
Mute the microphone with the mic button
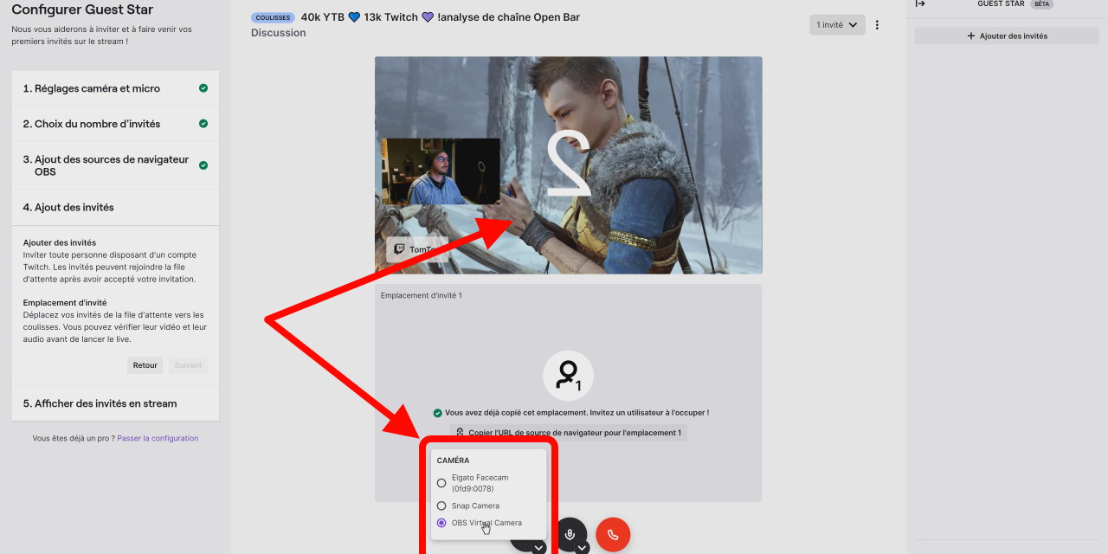tap(570, 534)
